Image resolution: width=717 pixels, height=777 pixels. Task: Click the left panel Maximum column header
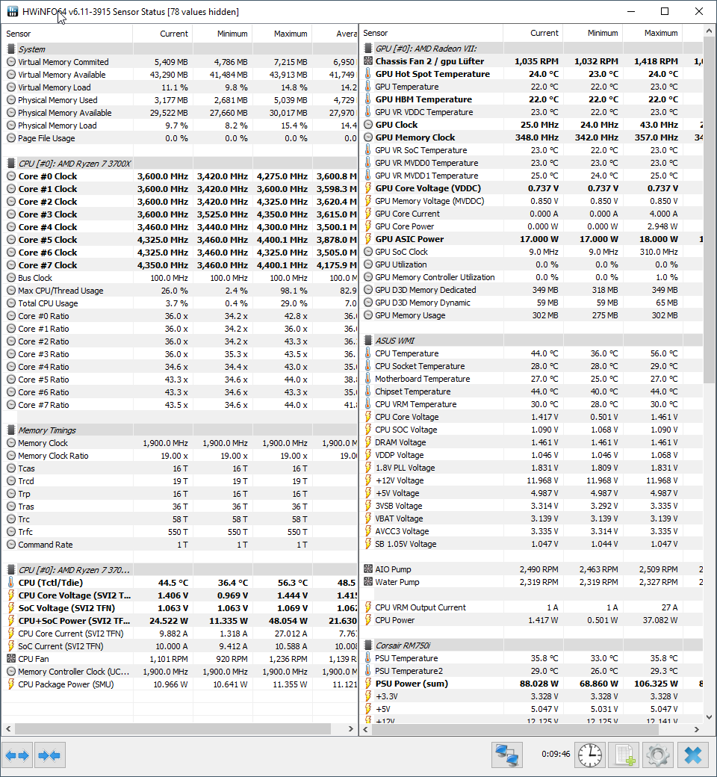point(282,34)
